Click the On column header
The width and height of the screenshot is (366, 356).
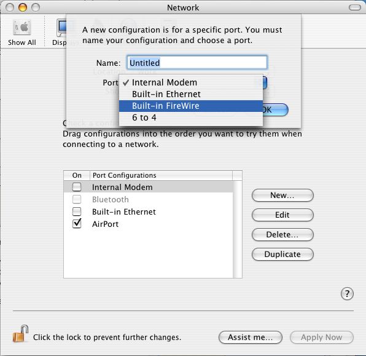point(77,175)
